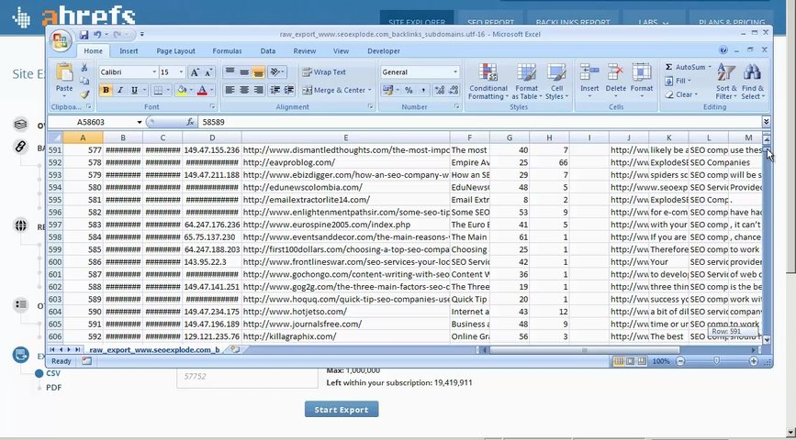796x440 pixels.
Task: Open the Merge & Center dropdown arrow
Action: point(370,90)
